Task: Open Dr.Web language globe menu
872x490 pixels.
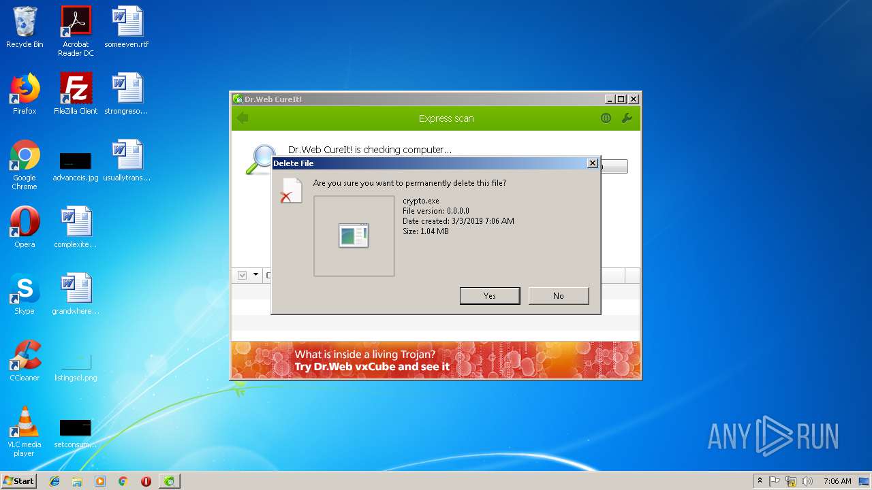Action: (606, 118)
